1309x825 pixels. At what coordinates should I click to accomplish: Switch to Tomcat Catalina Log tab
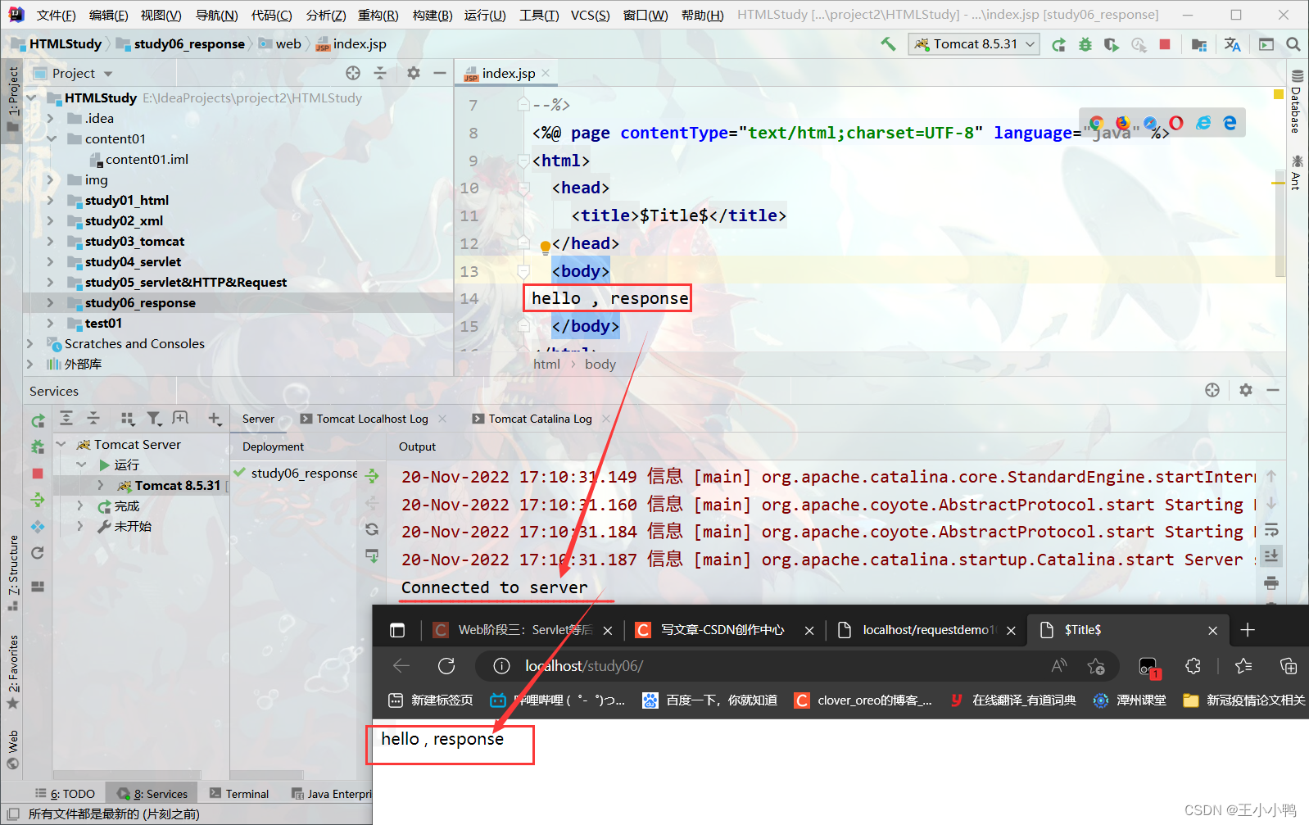coord(541,419)
